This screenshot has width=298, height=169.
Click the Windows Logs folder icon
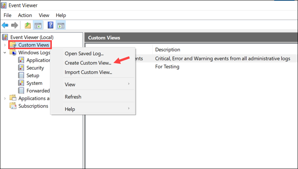[13, 52]
